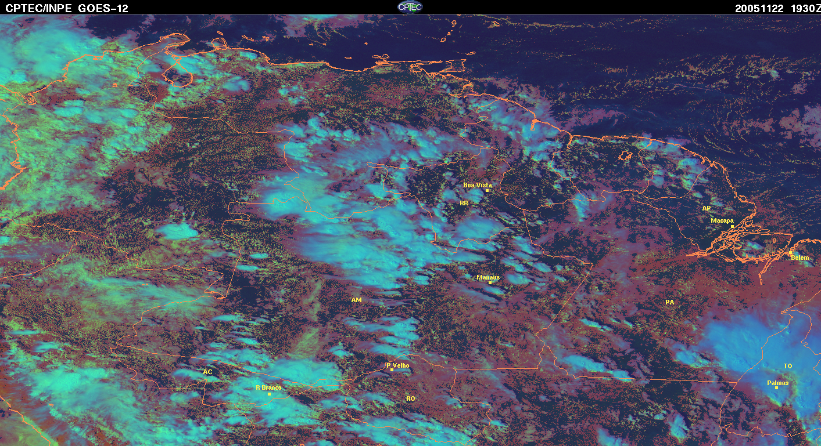Click the AP state label
Viewport: 821px width, 446px height.
[707, 208]
